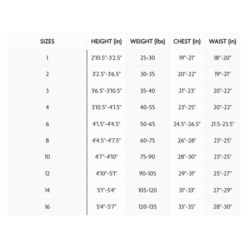Click chest cell 24.5"-26.5"

pyautogui.click(x=187, y=124)
